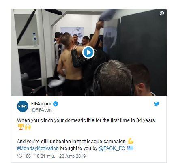Click the trophy emoji
The height and width of the screenshot is (163, 178).
pos(21,127)
